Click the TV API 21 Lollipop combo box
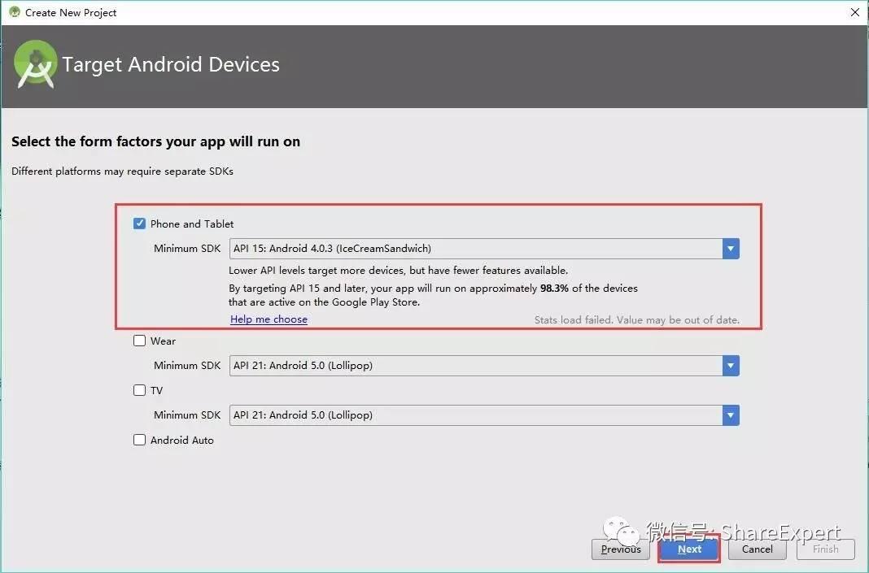Viewport: 869px width, 573px height. (484, 415)
